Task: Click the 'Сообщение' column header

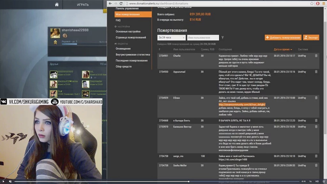Action: coord(225,50)
